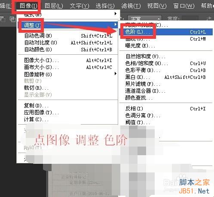Open the 选择(S) menu
214x197 pixels.
105,6
